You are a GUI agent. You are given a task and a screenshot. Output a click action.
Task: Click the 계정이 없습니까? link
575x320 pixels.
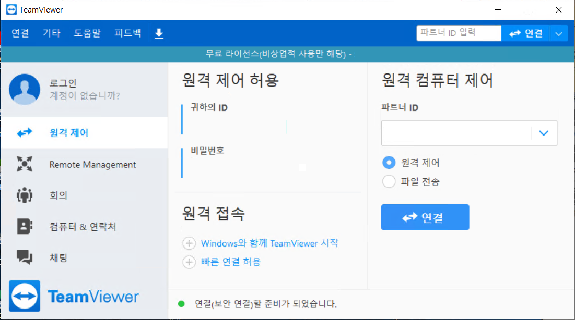(85, 96)
